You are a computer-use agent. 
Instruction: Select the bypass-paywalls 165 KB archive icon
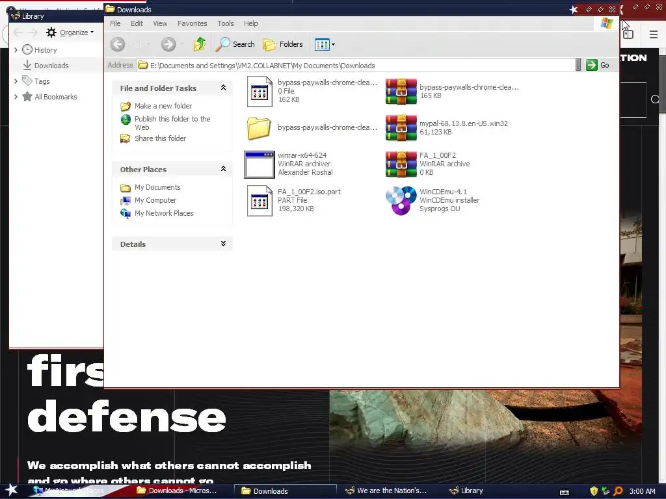point(401,91)
